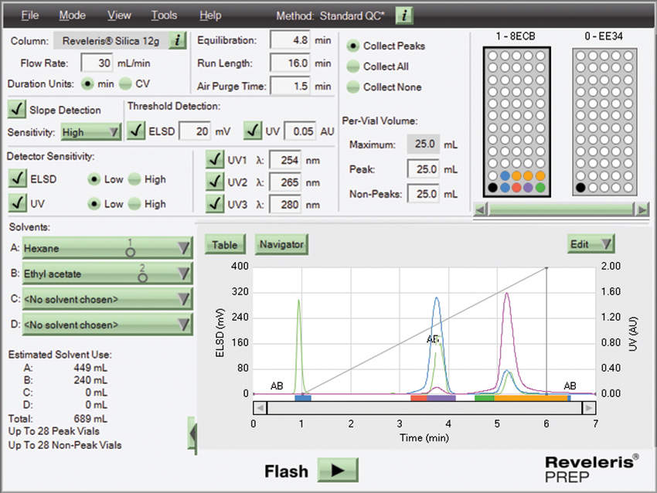The image size is (657, 493).
Task: Disable the UV detector sensitivity checkbox
Action: click(x=17, y=203)
